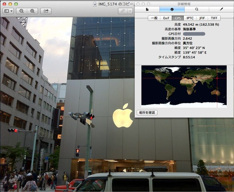The width and height of the screenshot is (234, 192).
Task: Open the keywords search inspector tab
Action: point(197,9)
